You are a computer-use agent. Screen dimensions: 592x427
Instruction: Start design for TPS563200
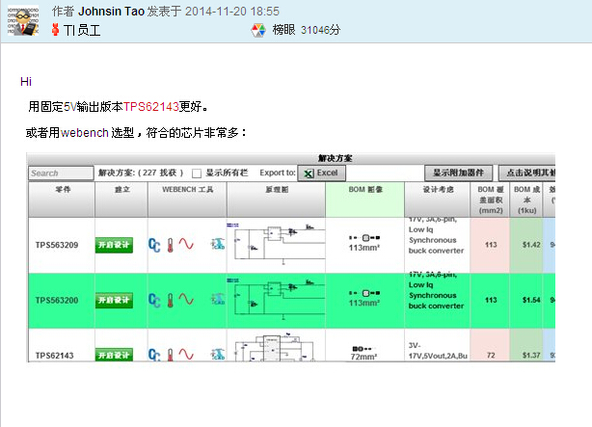114,301
